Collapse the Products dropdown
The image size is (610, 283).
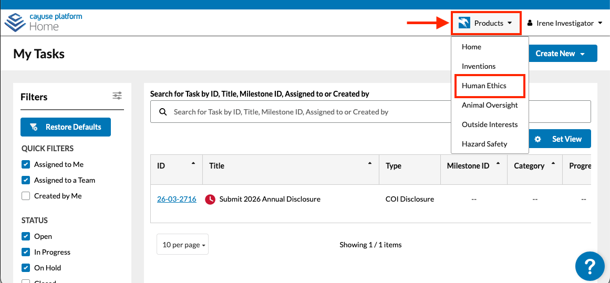pos(486,23)
